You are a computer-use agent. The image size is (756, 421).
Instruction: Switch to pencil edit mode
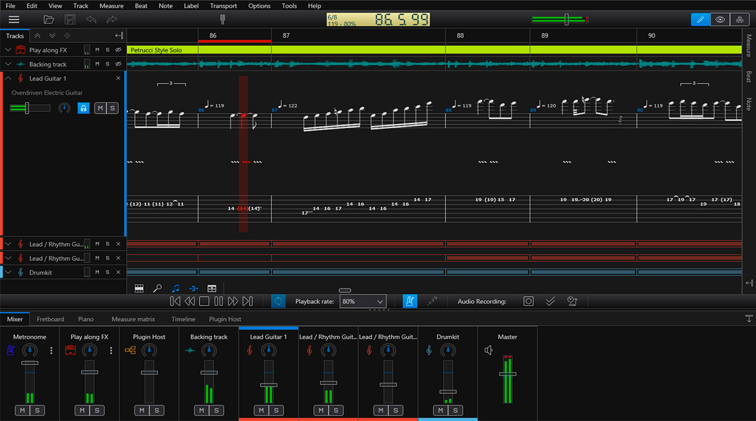[x=701, y=20]
